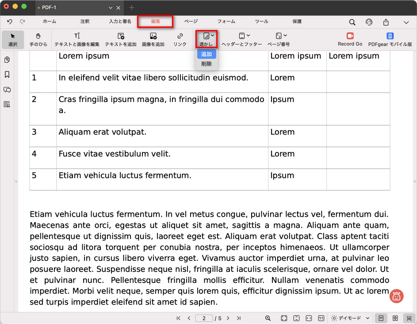Click the search magnifier icon in the toolbar
The height and width of the screenshot is (324, 417).
pos(352,22)
